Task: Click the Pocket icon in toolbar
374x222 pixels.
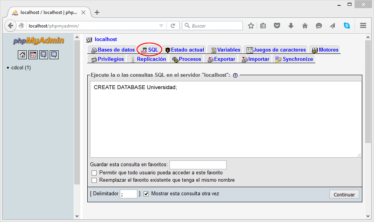Action: pos(277,26)
